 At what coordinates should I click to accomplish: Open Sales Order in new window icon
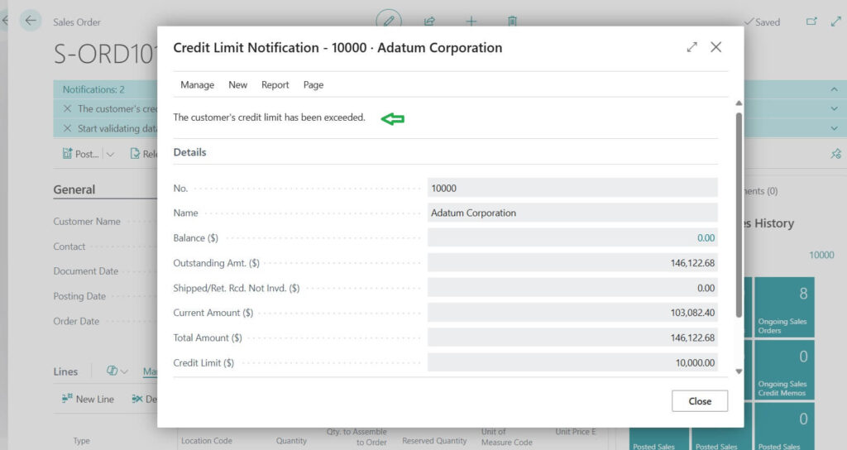pyautogui.click(x=811, y=22)
